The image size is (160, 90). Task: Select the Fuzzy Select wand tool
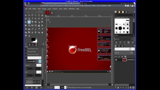[x=35, y=15]
